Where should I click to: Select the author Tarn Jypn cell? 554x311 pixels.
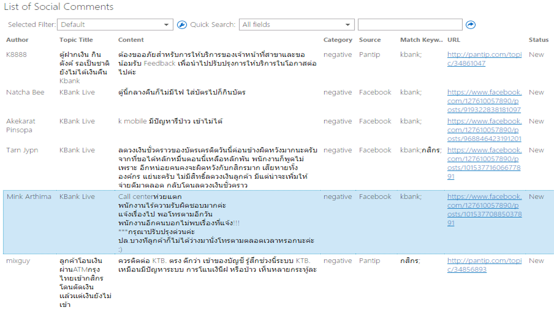(22, 150)
